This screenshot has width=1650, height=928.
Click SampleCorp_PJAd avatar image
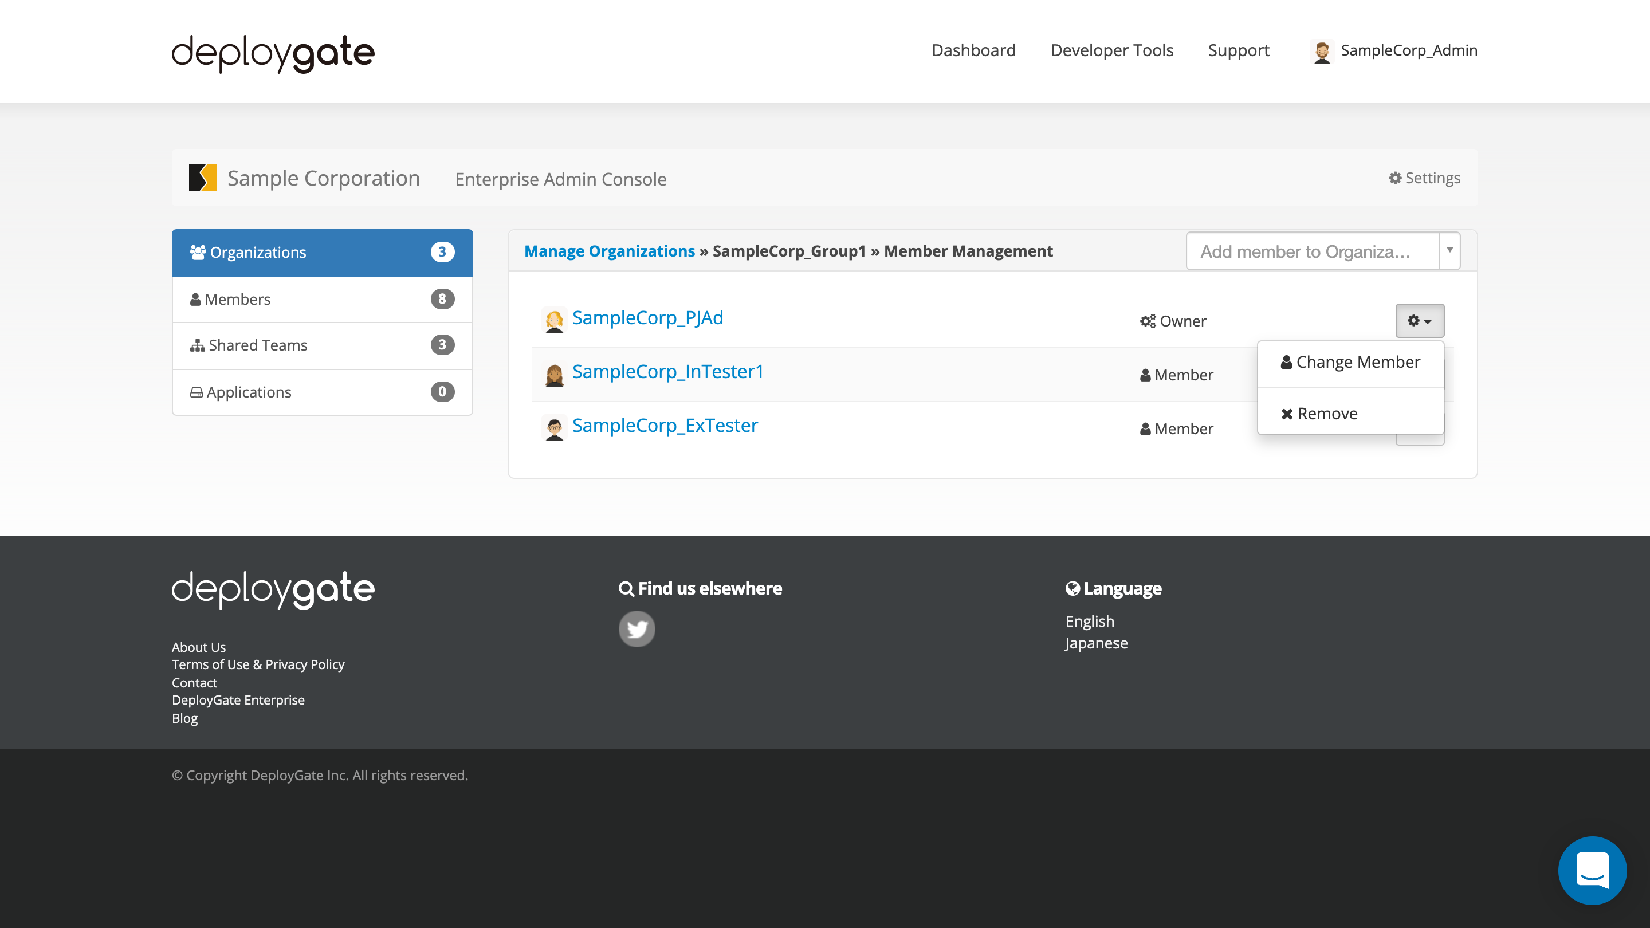[x=554, y=320]
